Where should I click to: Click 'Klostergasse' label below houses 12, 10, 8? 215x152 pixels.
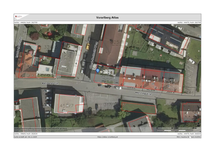(x=143, y=93)
